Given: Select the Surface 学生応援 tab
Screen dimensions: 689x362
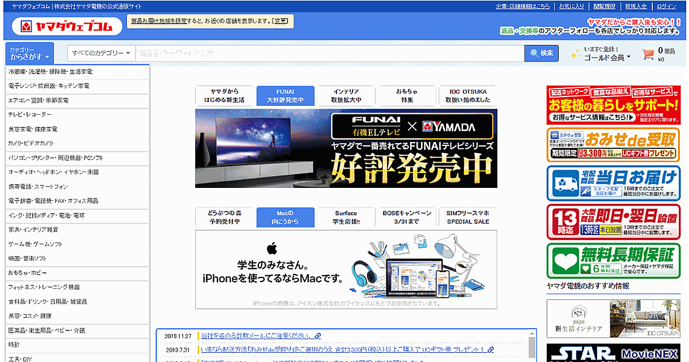Looking at the screenshot, I should pos(346,217).
